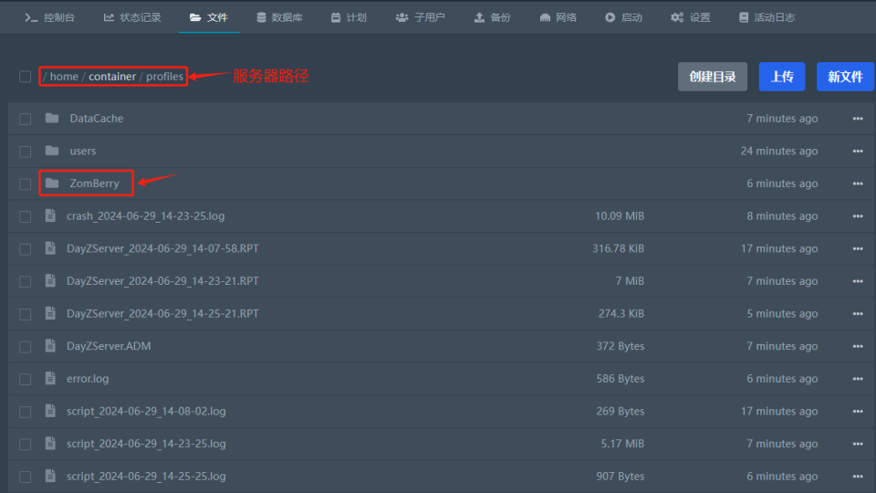
Task: Open the three-dot menu for DataCache
Action: (857, 119)
